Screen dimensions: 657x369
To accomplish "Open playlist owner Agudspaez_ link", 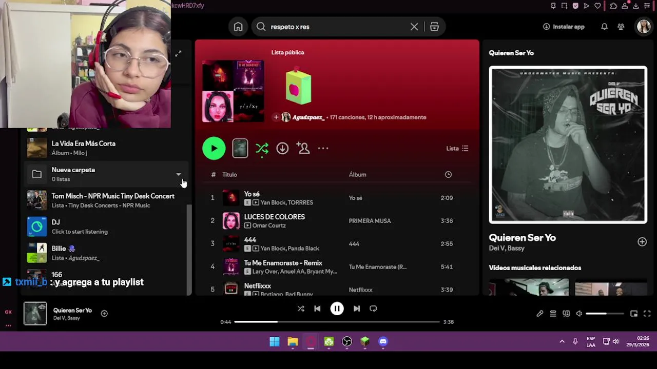I will 308,117.
